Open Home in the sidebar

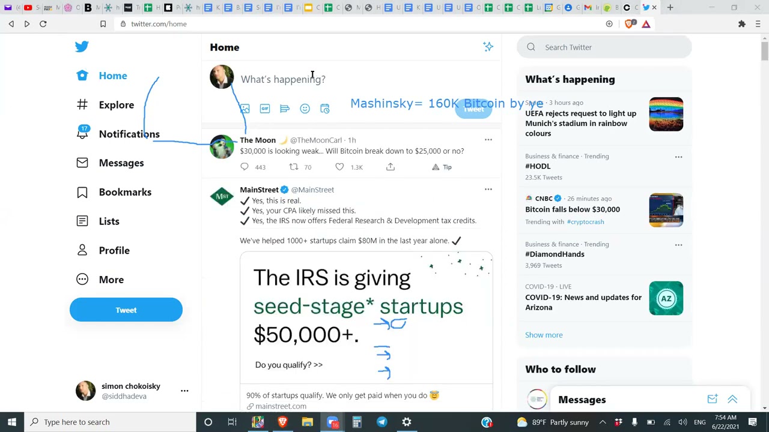102,76
